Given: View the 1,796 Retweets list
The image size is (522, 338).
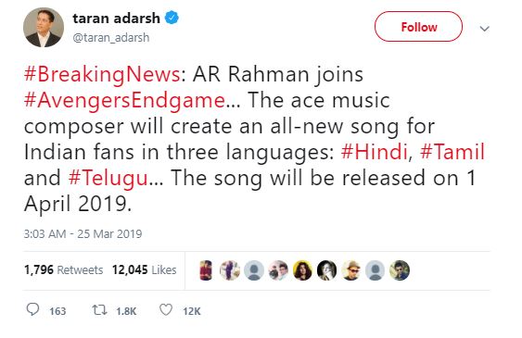Looking at the screenshot, I should click(x=63, y=269).
